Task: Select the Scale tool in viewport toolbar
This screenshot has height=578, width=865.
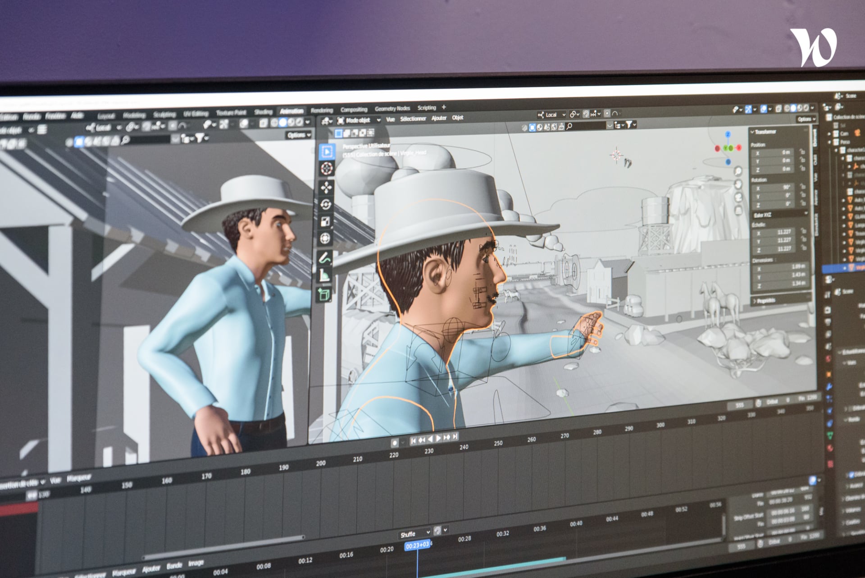Action: (326, 221)
